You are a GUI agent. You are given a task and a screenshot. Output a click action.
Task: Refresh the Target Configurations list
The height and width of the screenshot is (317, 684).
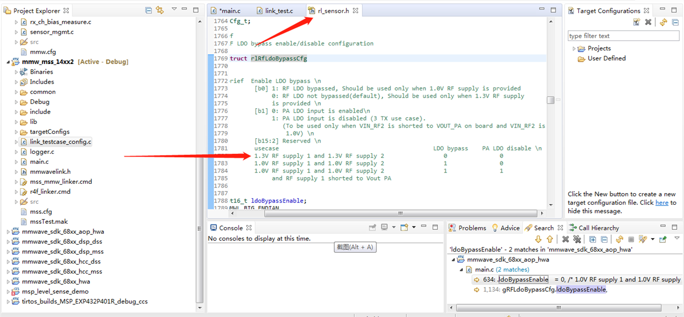pos(663,22)
